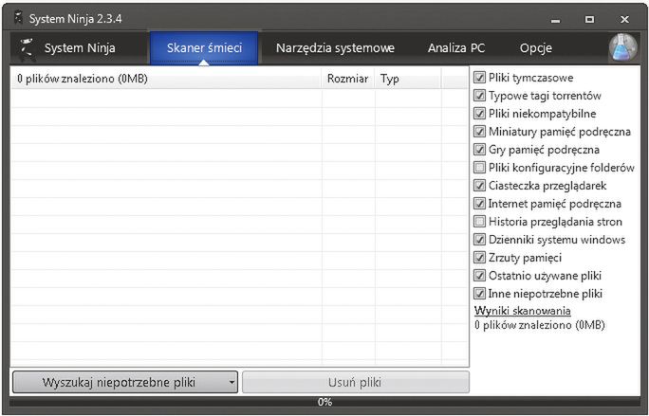Open the Opcje tab
Screen dimensions: 649x416
click(535, 48)
